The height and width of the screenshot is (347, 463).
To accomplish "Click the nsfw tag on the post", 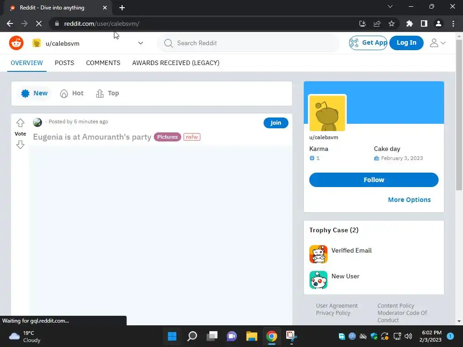I will (x=192, y=137).
